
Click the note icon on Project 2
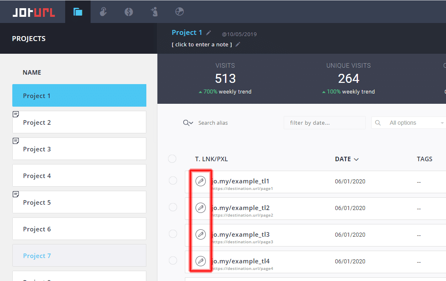click(x=16, y=114)
